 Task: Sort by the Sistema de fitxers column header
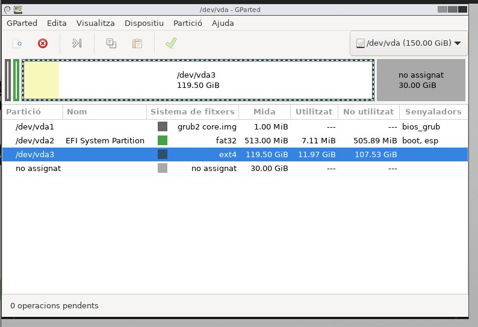(x=192, y=111)
